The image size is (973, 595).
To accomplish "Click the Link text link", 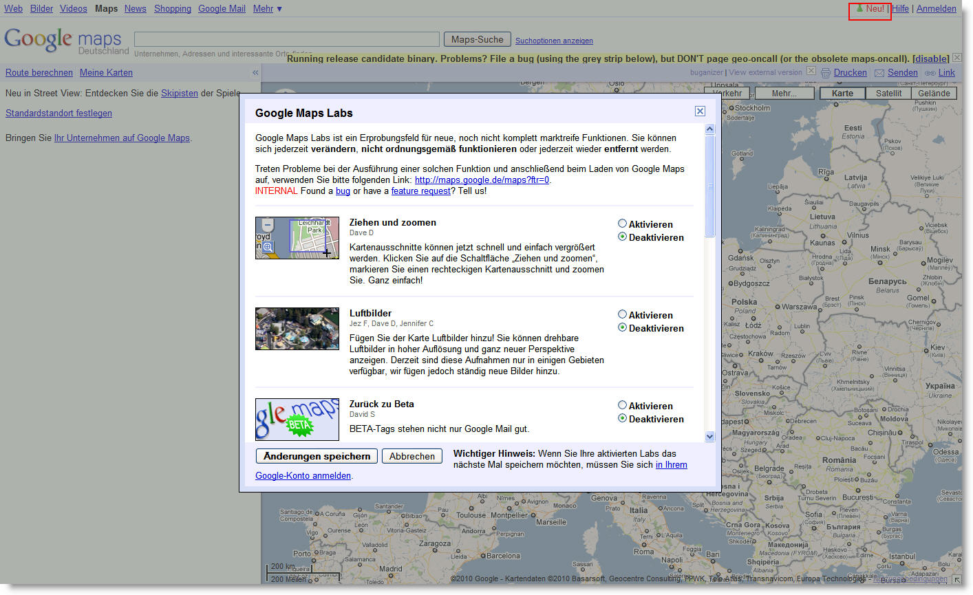I will [947, 72].
